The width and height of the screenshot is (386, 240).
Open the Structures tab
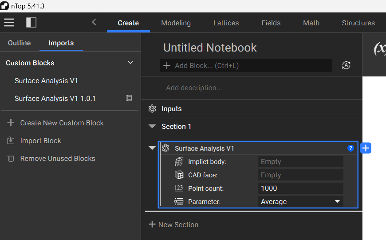pos(358,23)
